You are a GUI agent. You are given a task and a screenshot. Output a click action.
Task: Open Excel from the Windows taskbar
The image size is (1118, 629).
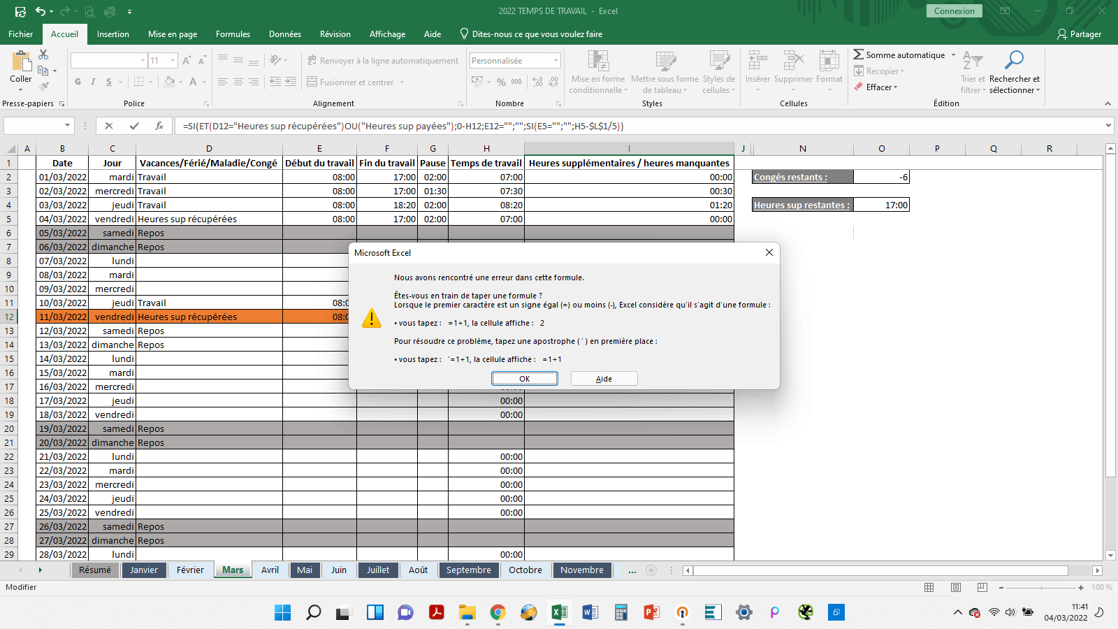[559, 613]
